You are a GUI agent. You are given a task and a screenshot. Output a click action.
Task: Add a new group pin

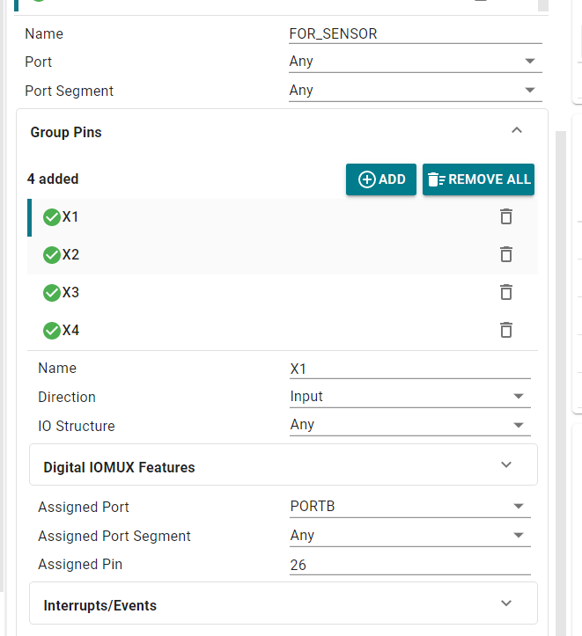click(x=381, y=179)
